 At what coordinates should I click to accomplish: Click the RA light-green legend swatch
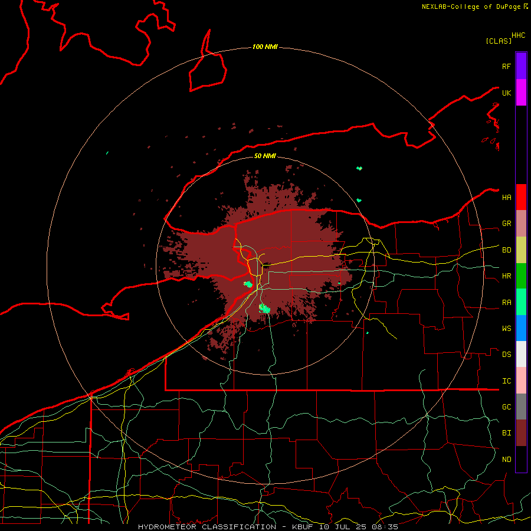click(x=521, y=302)
